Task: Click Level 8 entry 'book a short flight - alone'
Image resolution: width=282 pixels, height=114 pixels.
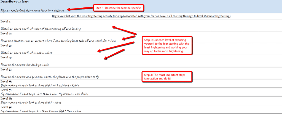Action: (31, 102)
